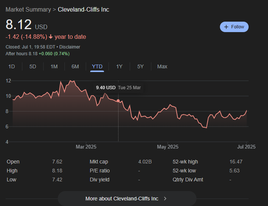The width and height of the screenshot is (268, 206).
Task: Click the Mar 2025 axis label
Action: pos(86,147)
